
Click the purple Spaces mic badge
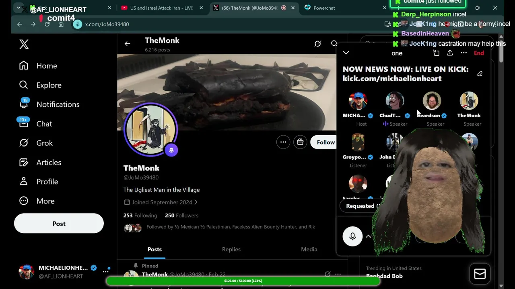[171, 150]
